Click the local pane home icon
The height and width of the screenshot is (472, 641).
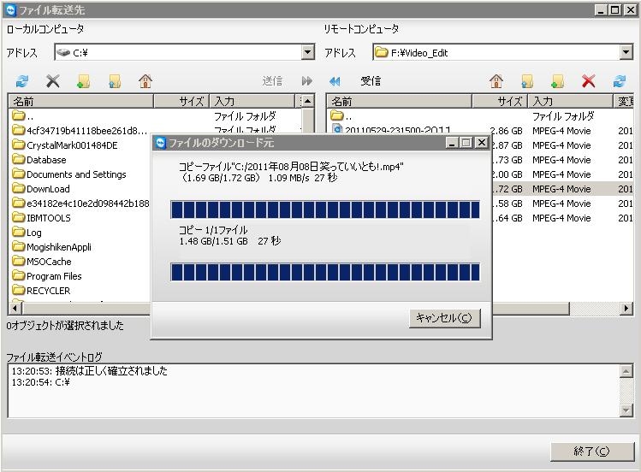click(x=145, y=81)
